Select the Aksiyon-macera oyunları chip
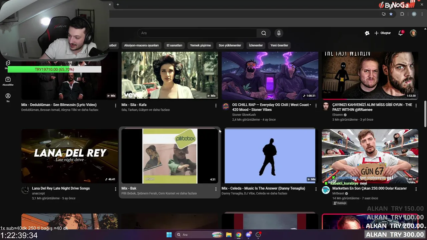 [x=141, y=45]
